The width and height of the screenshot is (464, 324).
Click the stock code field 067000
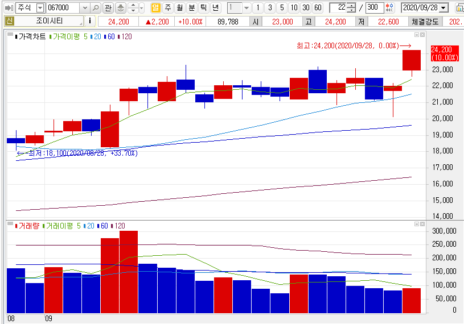coord(63,8)
